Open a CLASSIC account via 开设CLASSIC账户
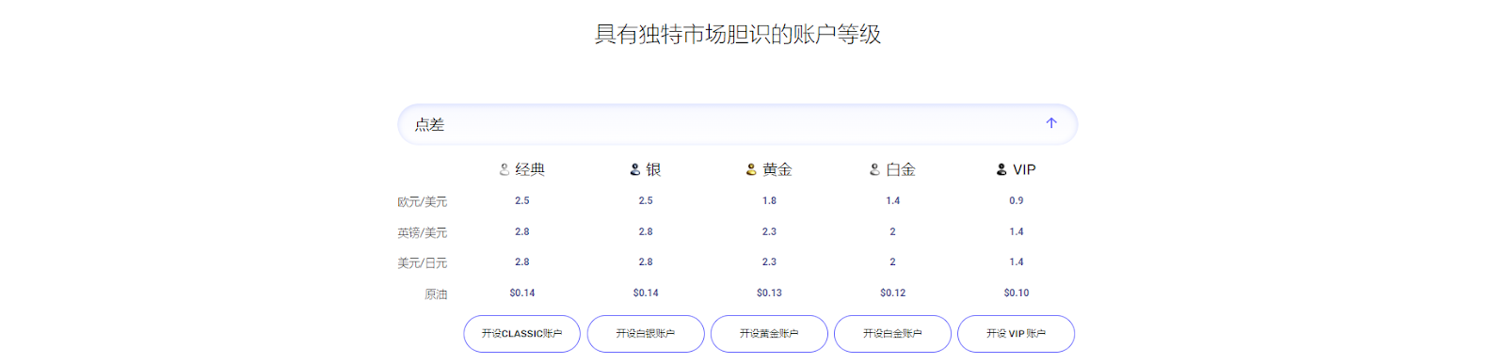Screen dimensions: 1506x364 point(521,334)
